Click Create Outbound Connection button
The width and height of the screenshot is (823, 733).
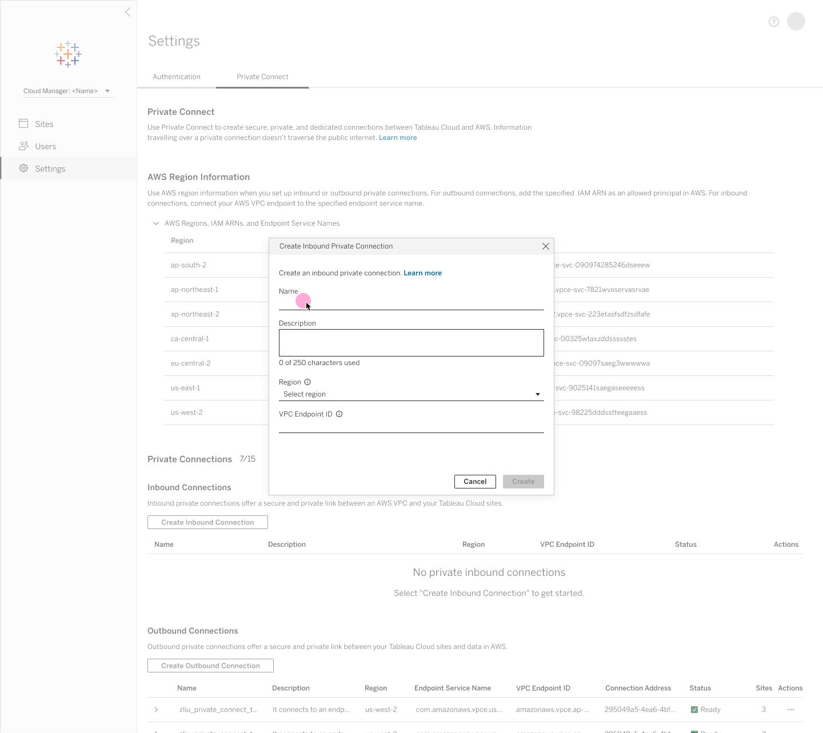210,666
